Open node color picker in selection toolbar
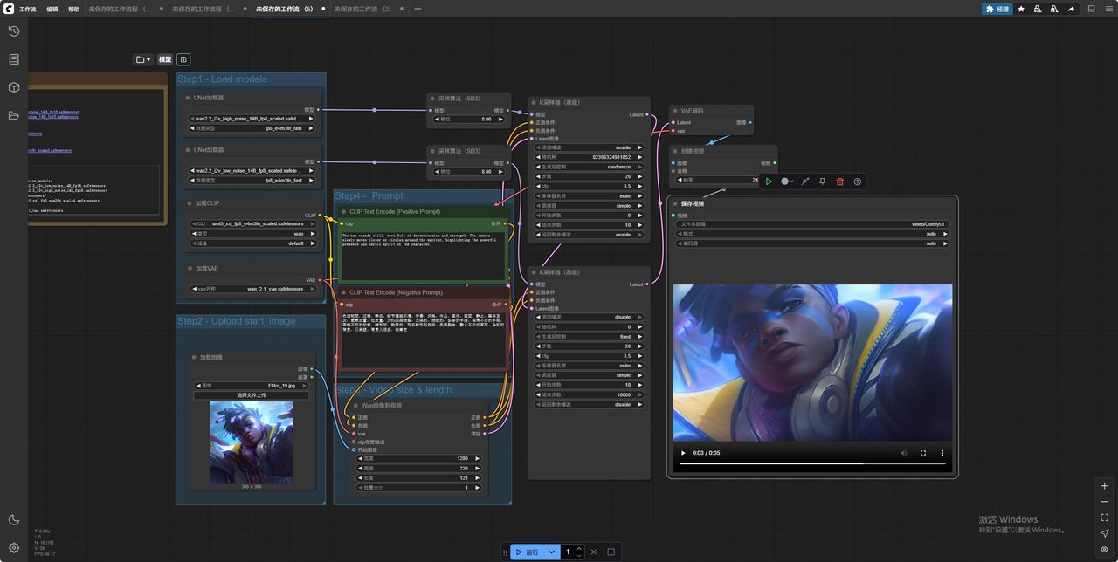Image resolution: width=1118 pixels, height=562 pixels. [787, 182]
